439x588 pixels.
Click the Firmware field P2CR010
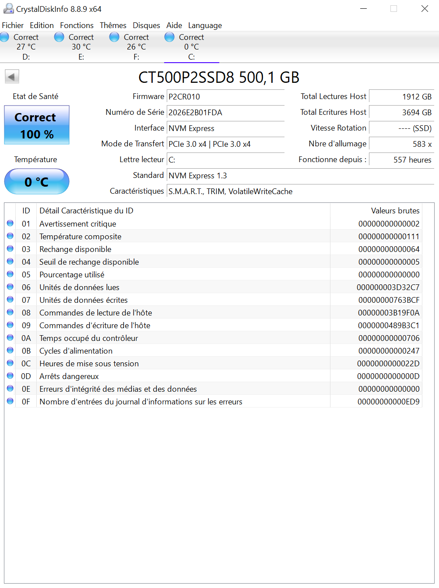click(x=225, y=97)
